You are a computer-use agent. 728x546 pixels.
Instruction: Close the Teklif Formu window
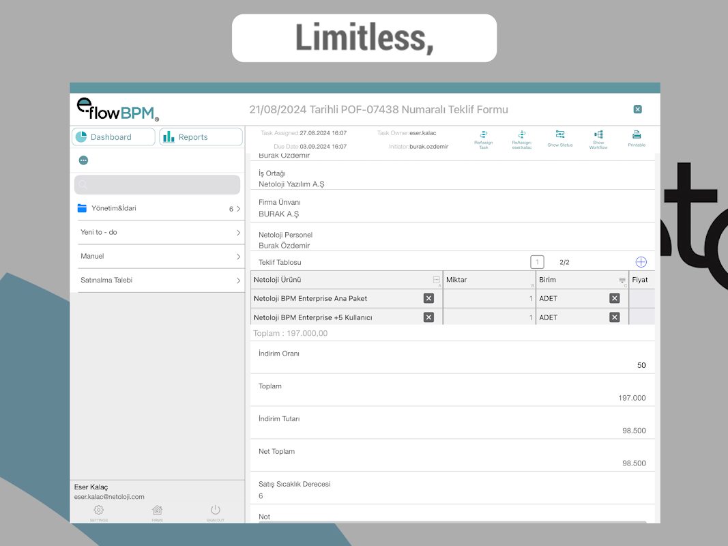tap(637, 109)
